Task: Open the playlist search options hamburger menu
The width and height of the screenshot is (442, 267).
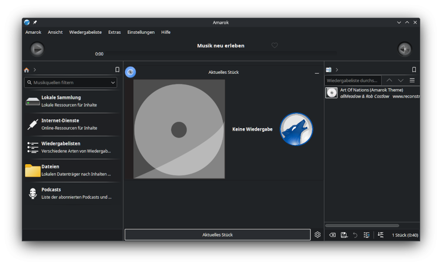Action: click(412, 80)
